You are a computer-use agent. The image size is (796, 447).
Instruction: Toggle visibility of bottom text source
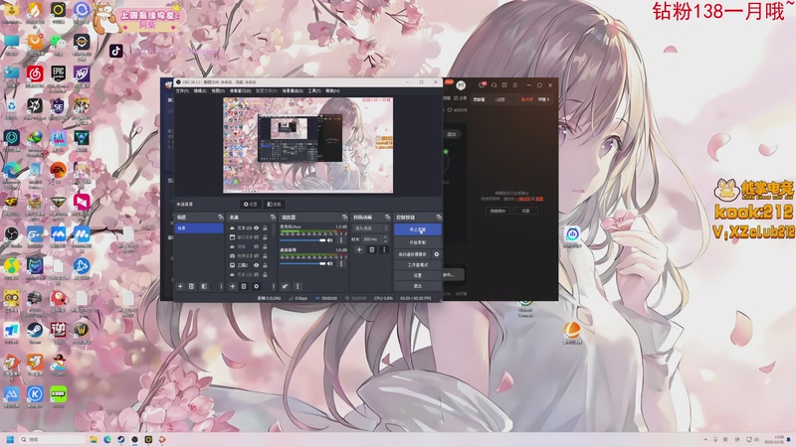point(257,274)
